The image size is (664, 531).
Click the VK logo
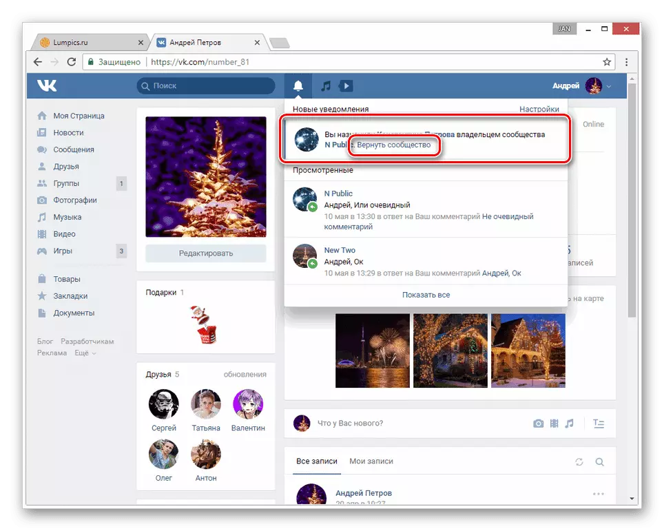(x=48, y=86)
